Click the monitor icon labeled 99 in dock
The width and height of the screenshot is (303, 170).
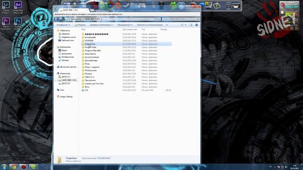pyautogui.click(x=208, y=5)
